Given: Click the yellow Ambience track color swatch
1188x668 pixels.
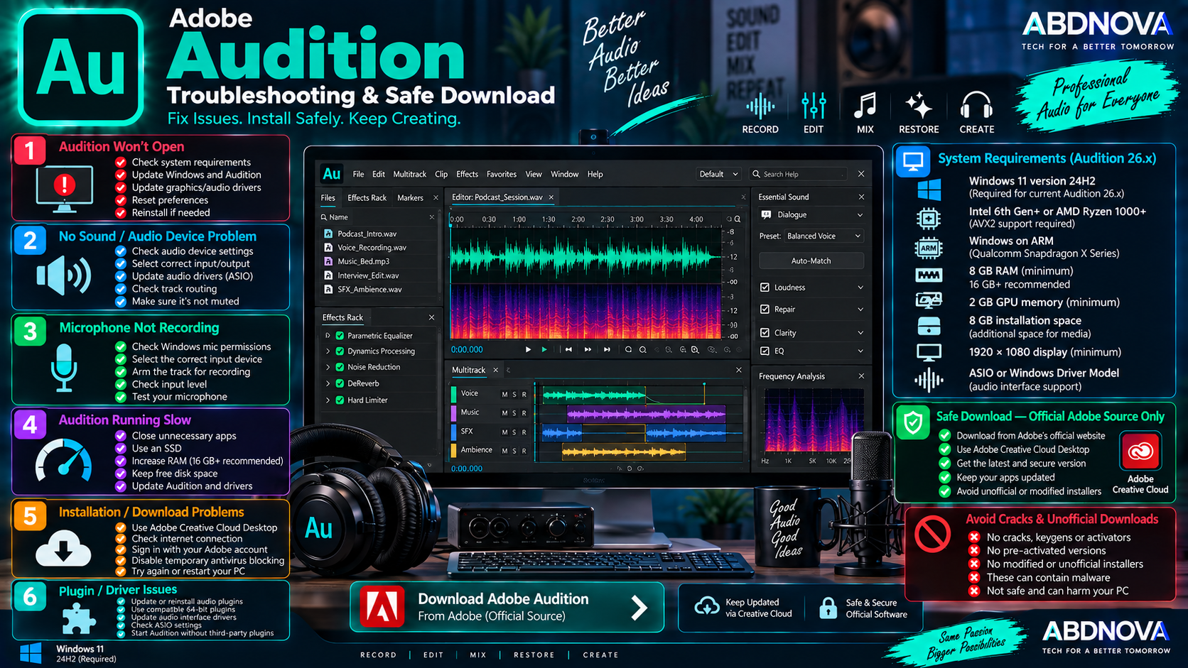Looking at the screenshot, I should point(454,450).
